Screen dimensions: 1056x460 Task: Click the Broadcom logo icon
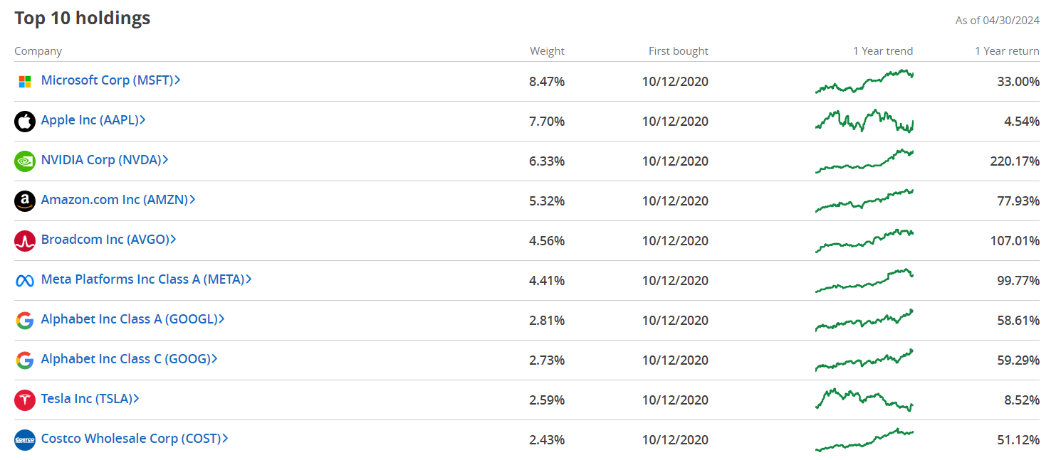click(25, 241)
